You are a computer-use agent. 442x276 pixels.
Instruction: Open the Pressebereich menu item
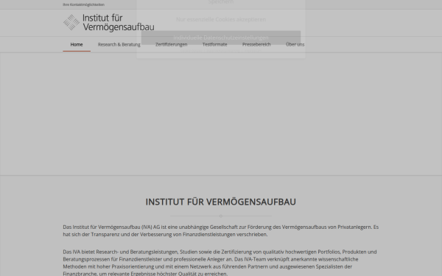click(256, 44)
